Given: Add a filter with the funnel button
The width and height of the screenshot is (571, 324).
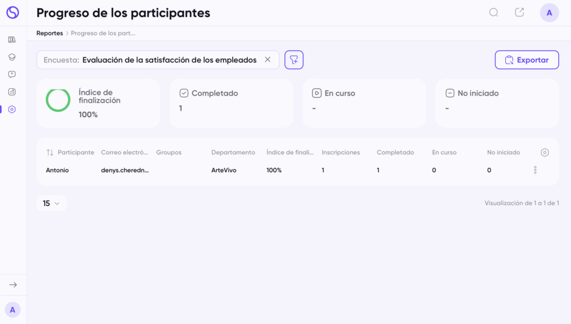Looking at the screenshot, I should [x=294, y=60].
